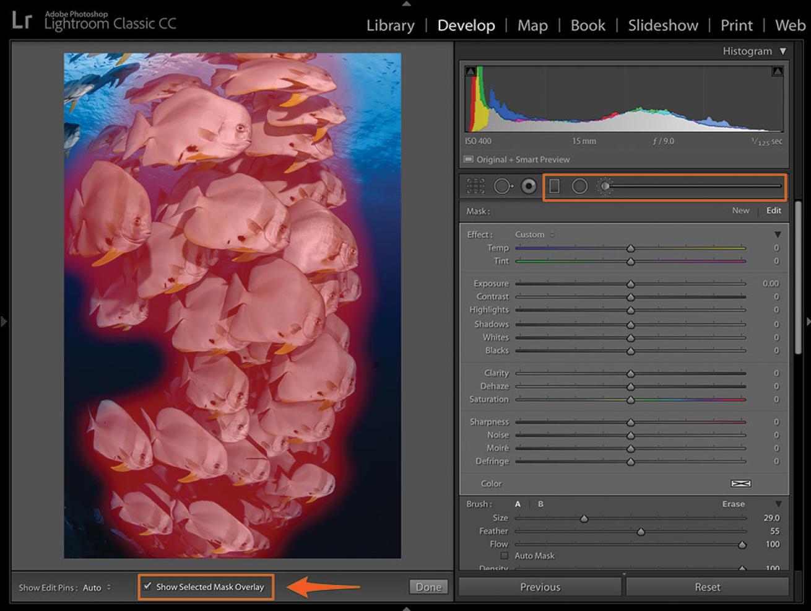Switch to brush B preset
This screenshot has height=611, width=811.
(540, 504)
